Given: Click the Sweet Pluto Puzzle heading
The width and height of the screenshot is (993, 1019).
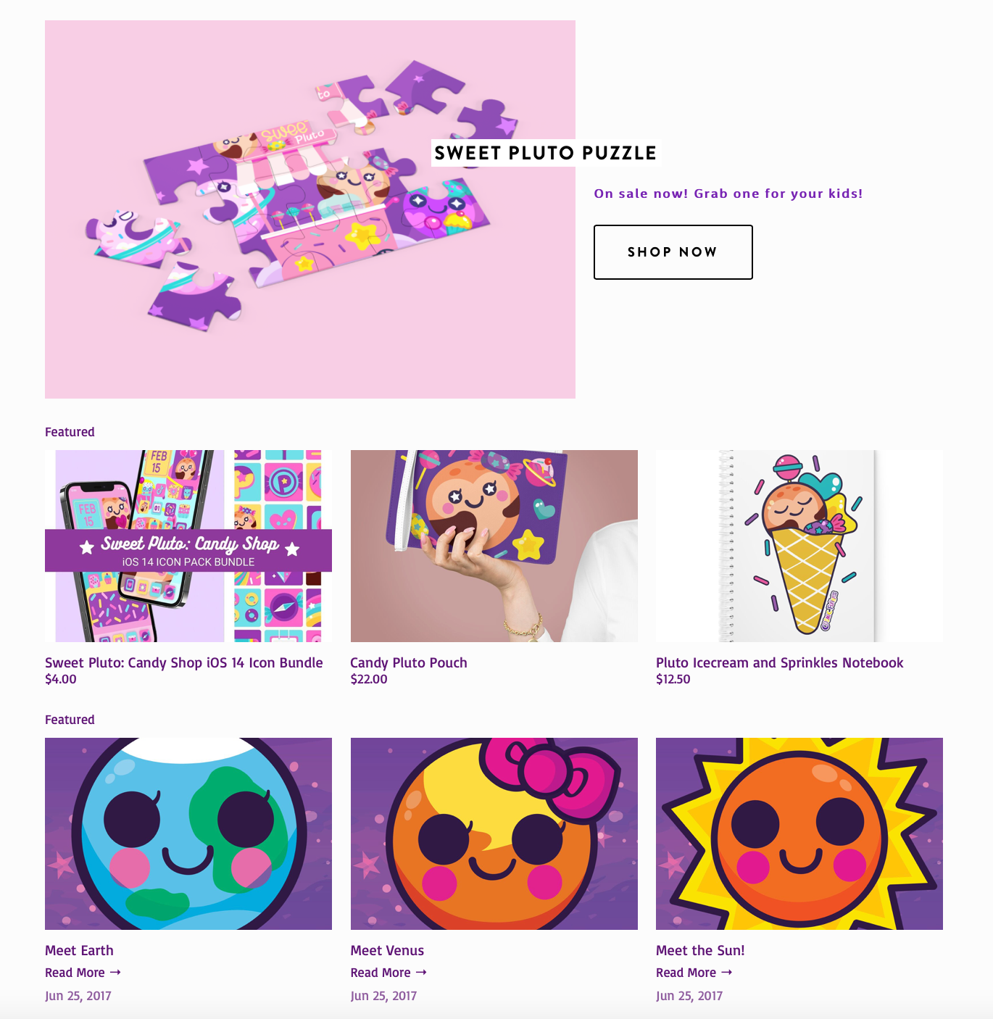Looking at the screenshot, I should pos(546,153).
